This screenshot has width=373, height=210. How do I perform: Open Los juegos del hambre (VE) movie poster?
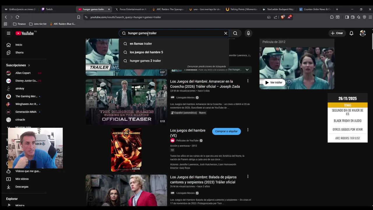(x=126, y=150)
